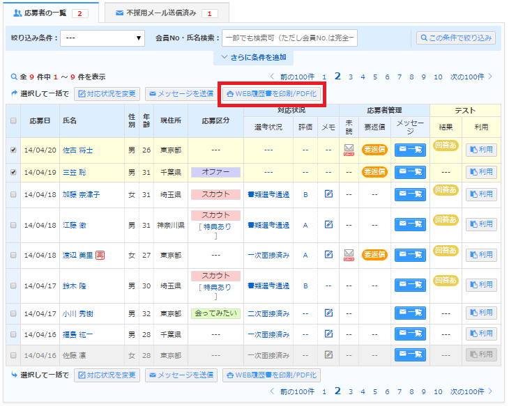The image size is (509, 406).
Task: Expand さらに条件を追加 section
Action: point(254,57)
